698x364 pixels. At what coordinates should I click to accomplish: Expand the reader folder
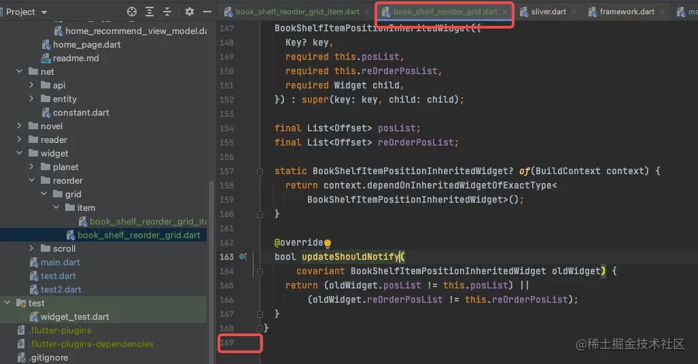pyautogui.click(x=19, y=139)
